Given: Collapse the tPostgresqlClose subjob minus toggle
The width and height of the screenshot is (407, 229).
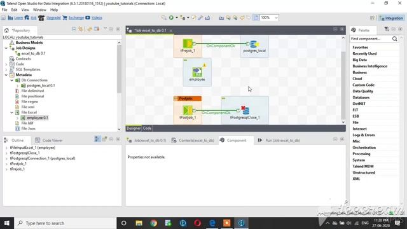Looking at the screenshot, I should pos(223,99).
